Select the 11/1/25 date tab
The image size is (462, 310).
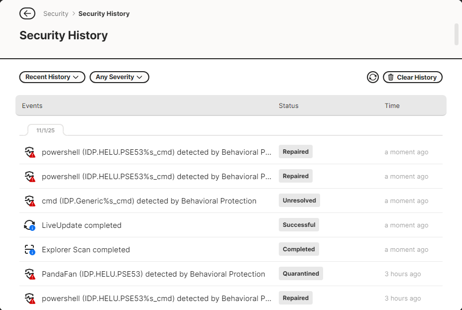point(45,130)
